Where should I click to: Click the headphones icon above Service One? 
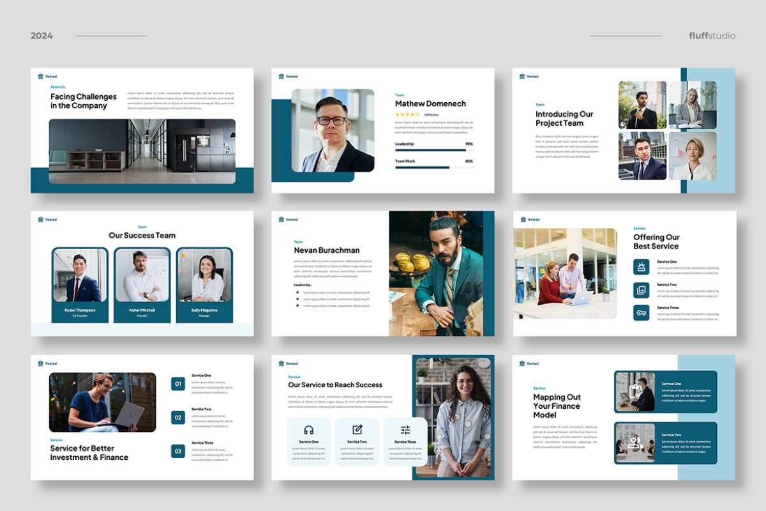tap(309, 430)
